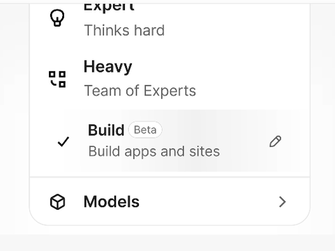Click the pencil edit icon on Build

(x=275, y=142)
